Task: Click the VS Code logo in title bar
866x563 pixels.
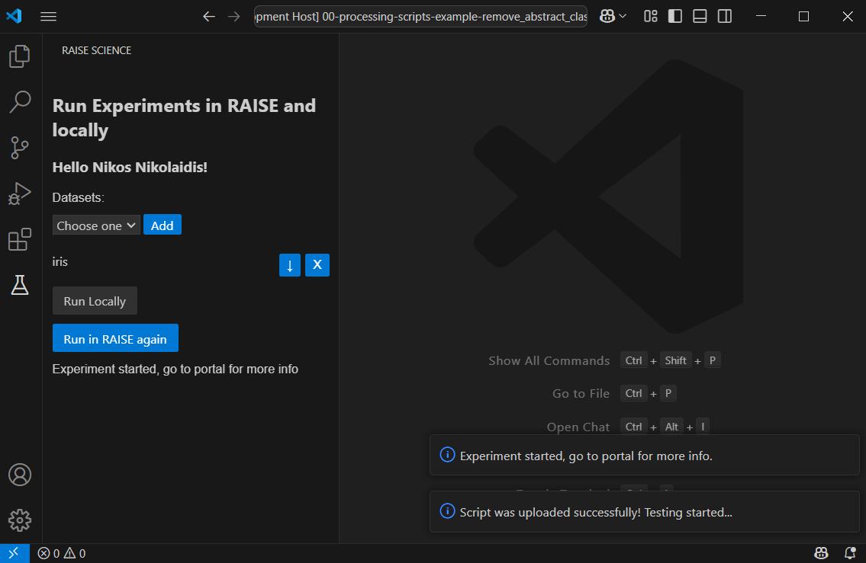Action: point(14,16)
